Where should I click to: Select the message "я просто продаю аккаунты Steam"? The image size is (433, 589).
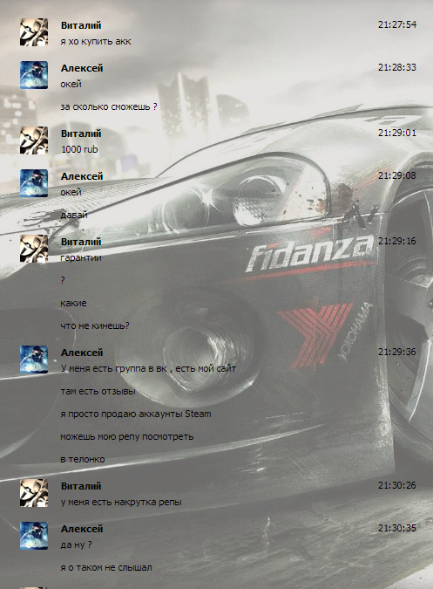[x=136, y=414]
